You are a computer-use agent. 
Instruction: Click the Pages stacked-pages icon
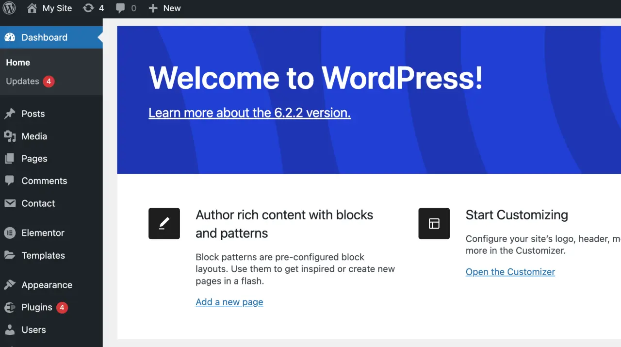(x=11, y=158)
